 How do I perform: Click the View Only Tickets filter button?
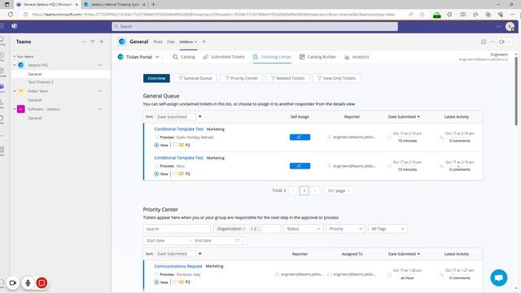[x=336, y=78]
